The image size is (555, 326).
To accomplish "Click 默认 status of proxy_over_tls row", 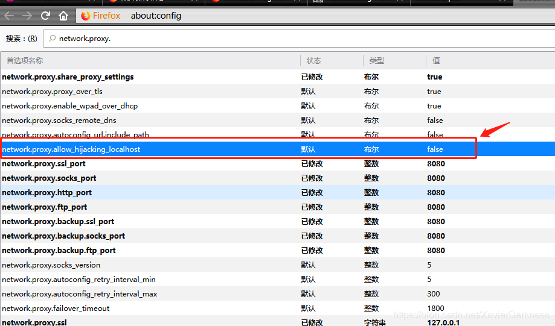I will click(x=308, y=91).
